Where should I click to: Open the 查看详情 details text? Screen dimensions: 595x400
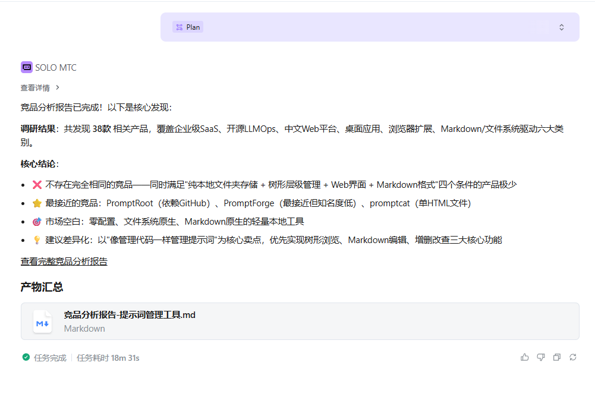[x=35, y=87]
